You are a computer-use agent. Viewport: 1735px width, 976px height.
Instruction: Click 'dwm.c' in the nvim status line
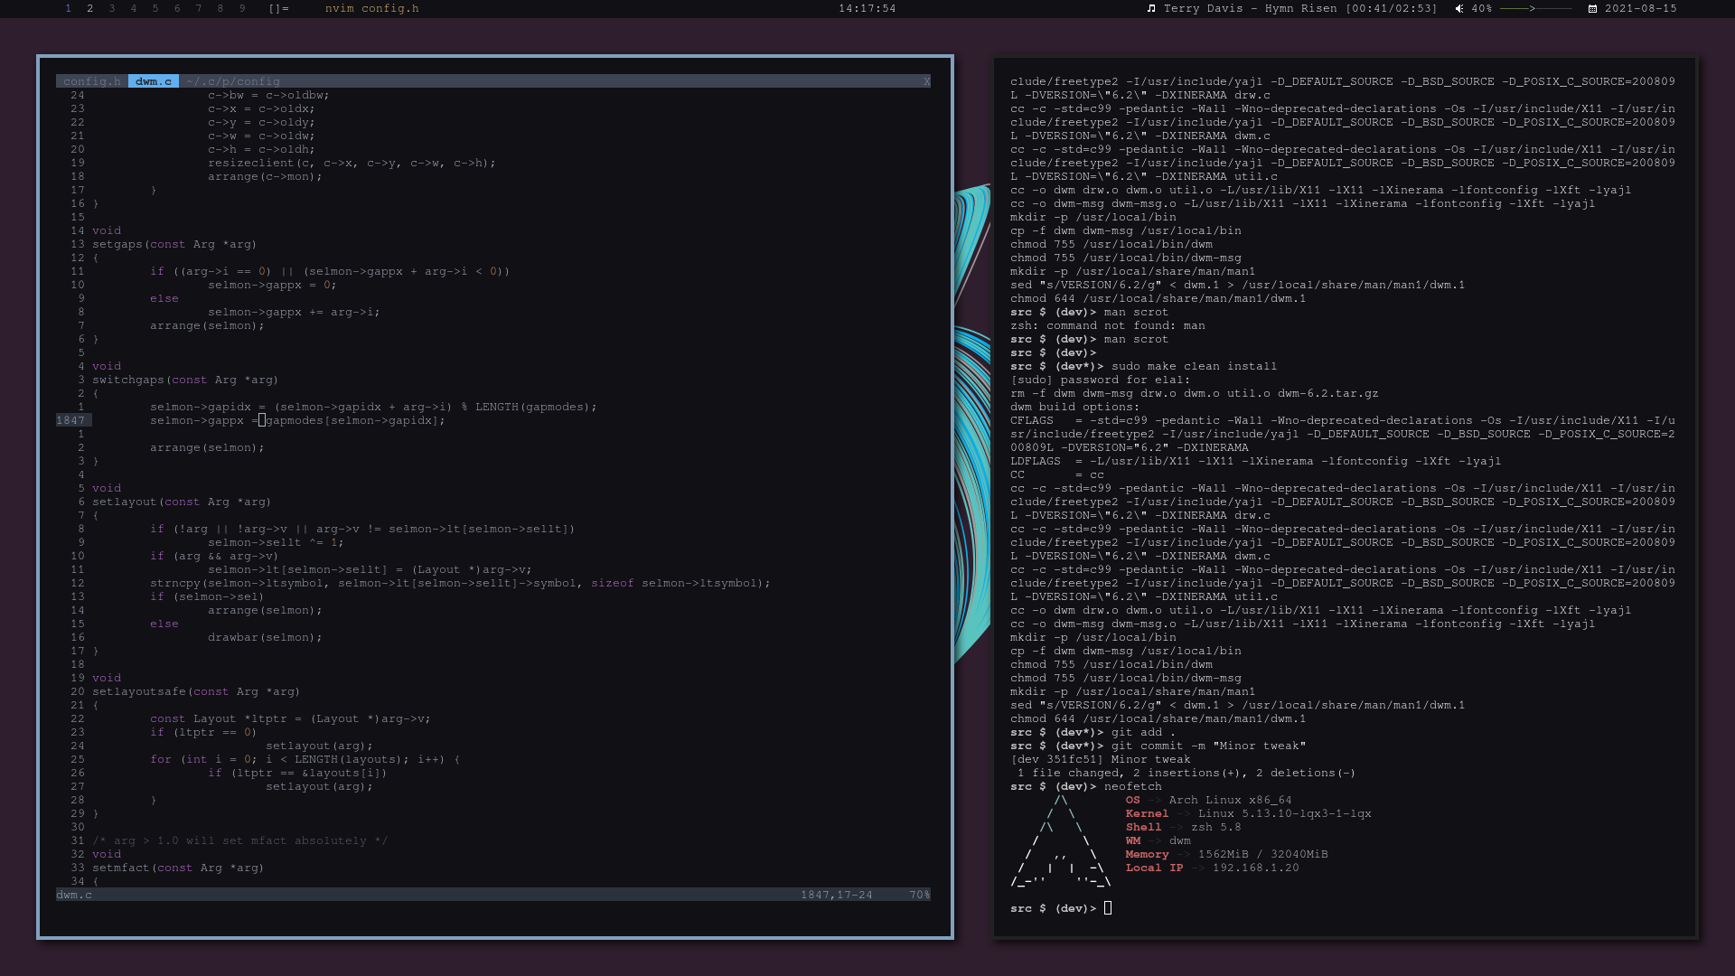[74, 895]
